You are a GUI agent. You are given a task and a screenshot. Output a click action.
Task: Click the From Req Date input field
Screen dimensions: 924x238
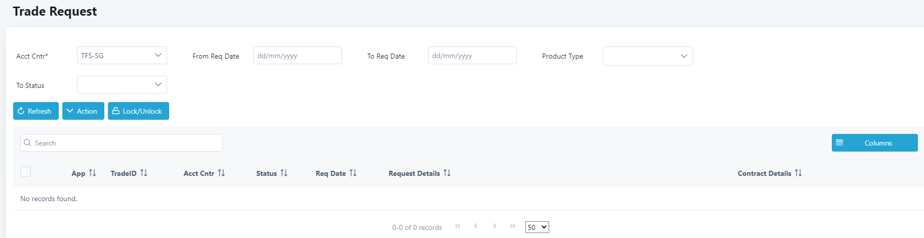pyautogui.click(x=297, y=56)
